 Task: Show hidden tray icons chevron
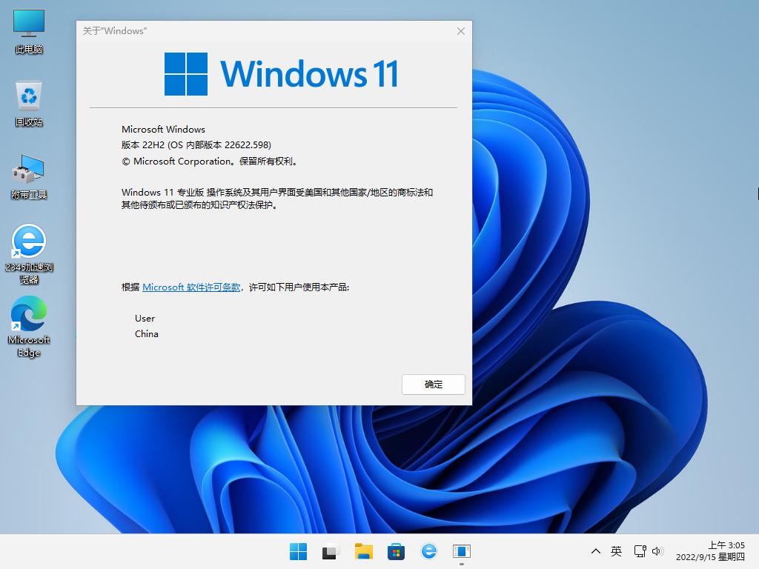click(x=596, y=551)
